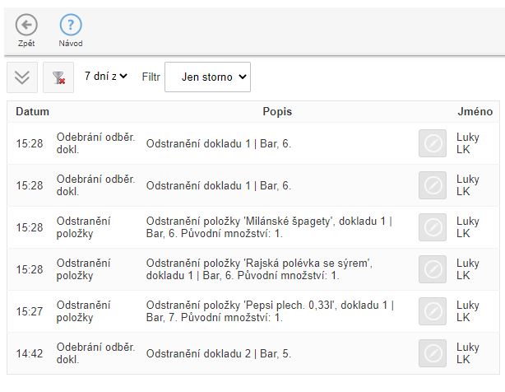
Task: Click 'Luky LK' in the Rajská polévka row
Action: (468, 269)
